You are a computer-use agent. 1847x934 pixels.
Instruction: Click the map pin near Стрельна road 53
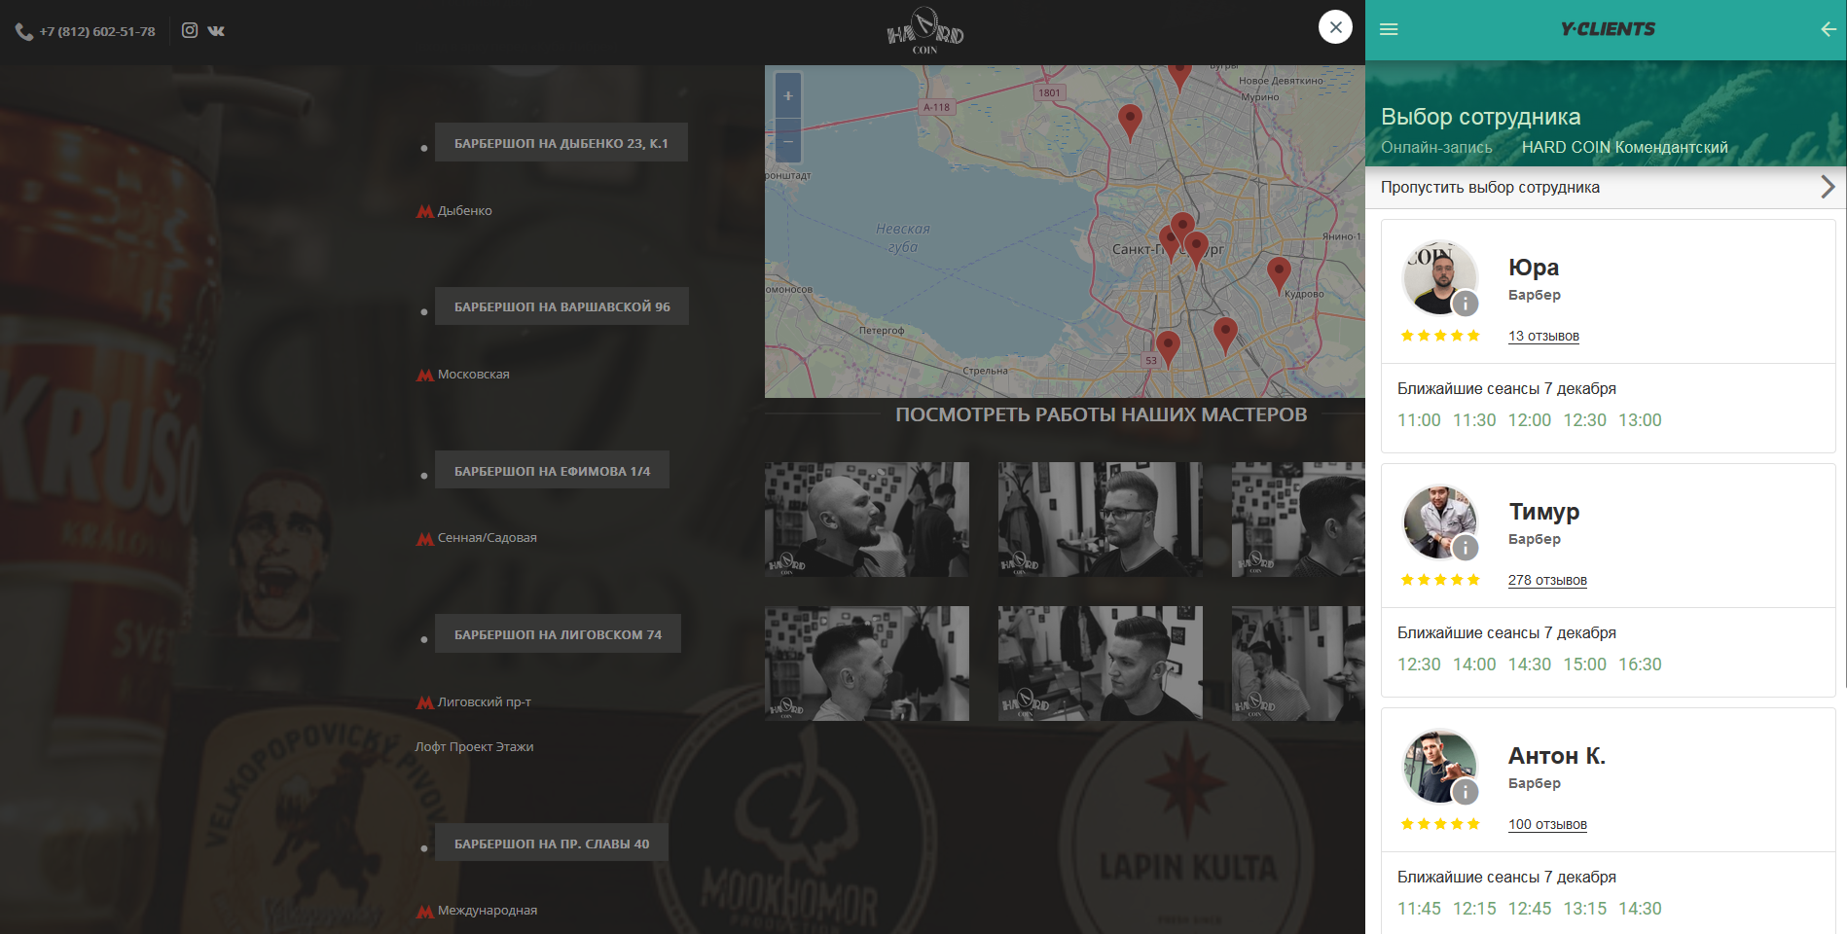[x=1168, y=349]
